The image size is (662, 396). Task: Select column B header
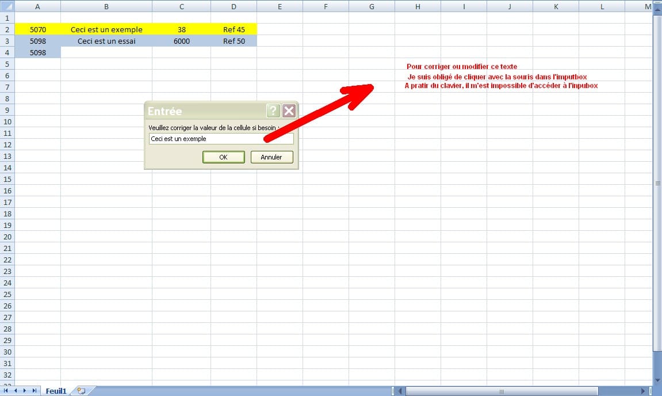(106, 6)
